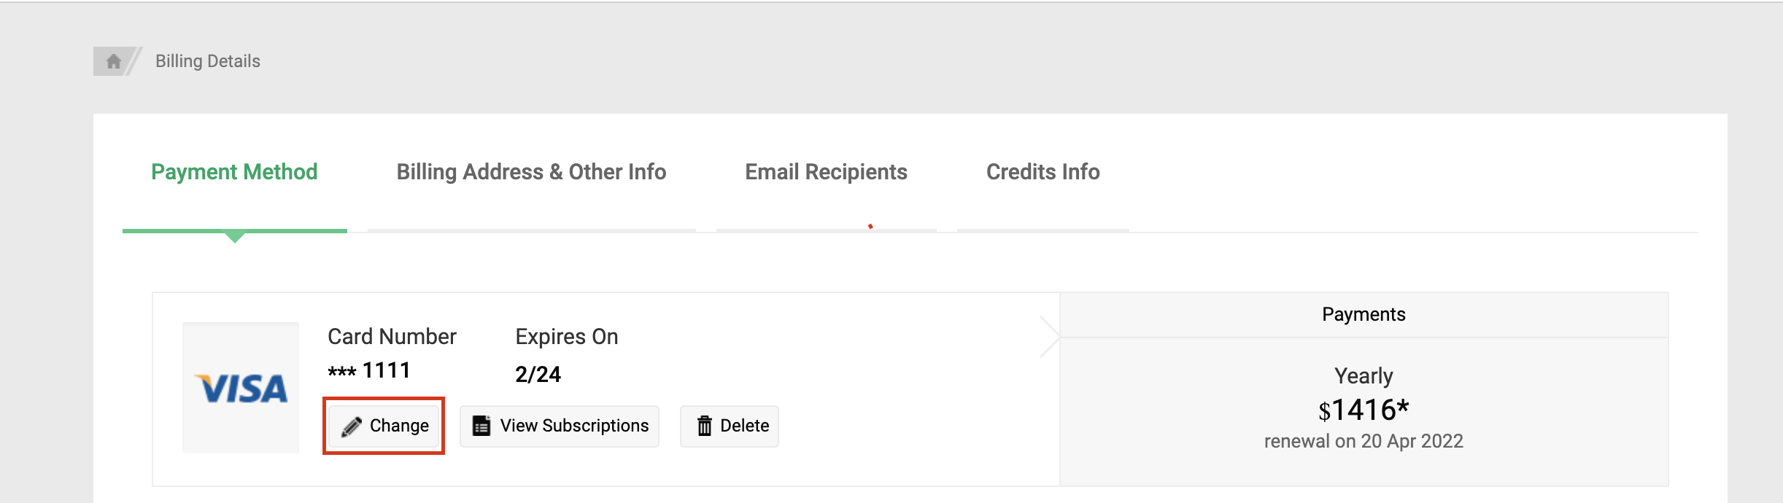This screenshot has width=1783, height=503.
Task: Click the Billing Details breadcrumb text
Action: [208, 61]
